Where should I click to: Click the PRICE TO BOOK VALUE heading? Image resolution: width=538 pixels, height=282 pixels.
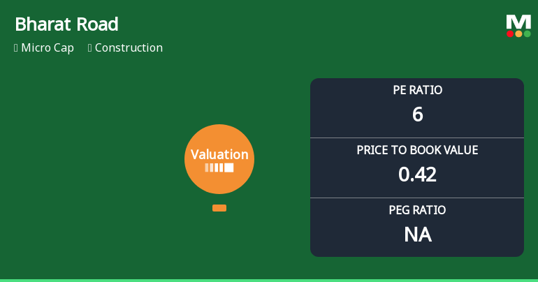pyautogui.click(x=417, y=150)
